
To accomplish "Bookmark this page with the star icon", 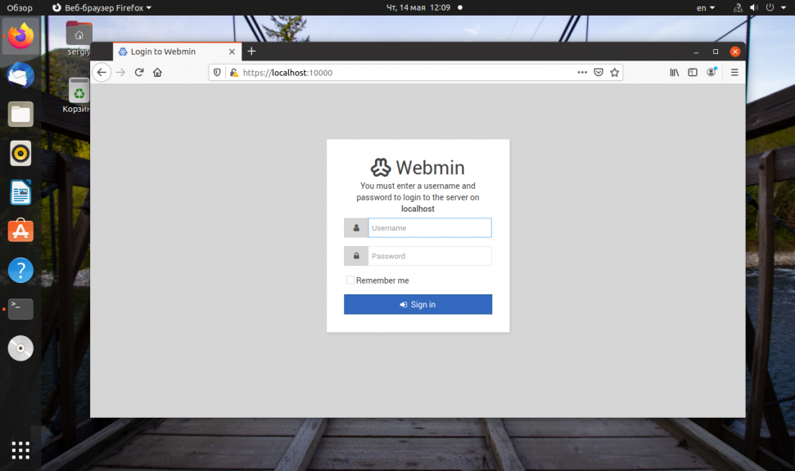I will pos(615,72).
